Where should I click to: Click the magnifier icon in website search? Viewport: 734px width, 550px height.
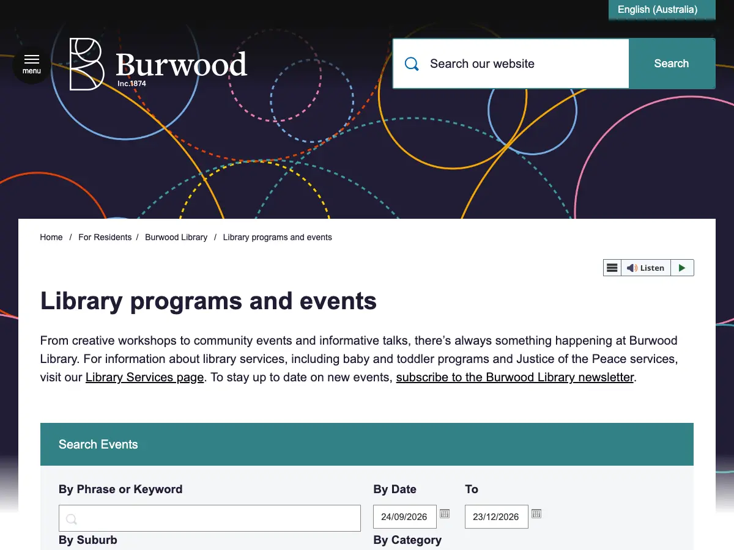tap(412, 64)
